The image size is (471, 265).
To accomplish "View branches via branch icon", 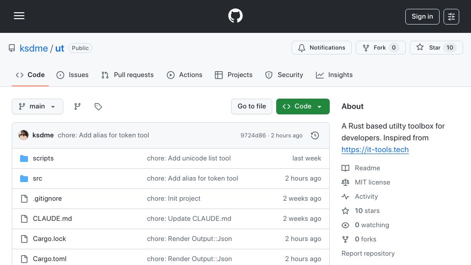I will [77, 106].
